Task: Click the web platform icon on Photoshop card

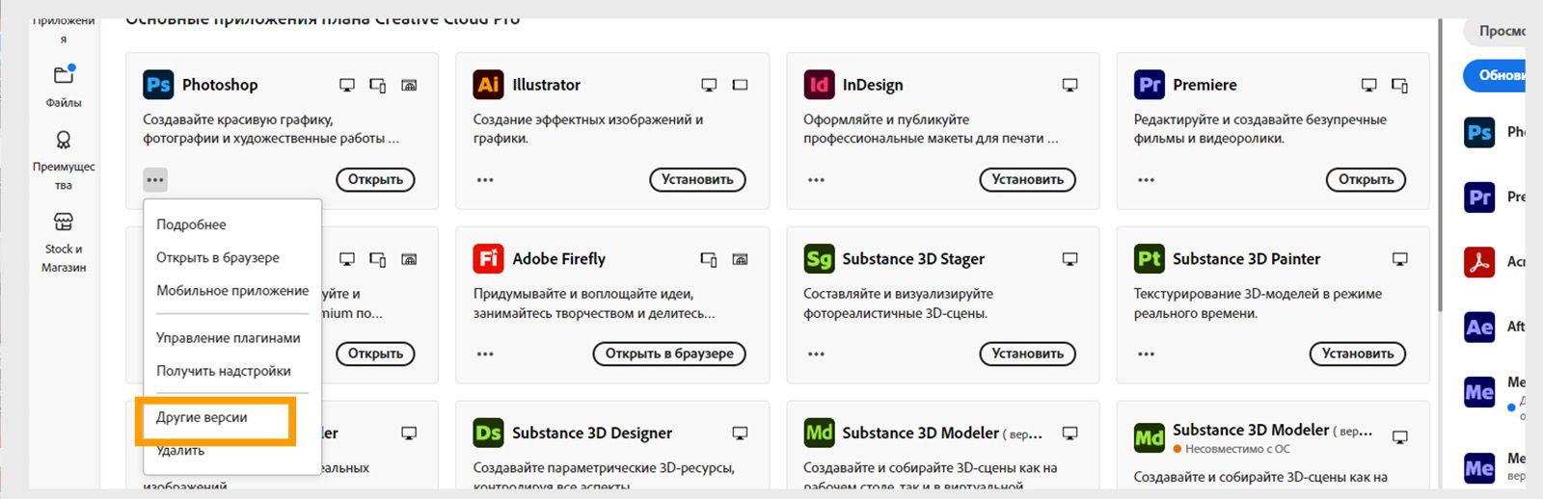Action: [409, 85]
